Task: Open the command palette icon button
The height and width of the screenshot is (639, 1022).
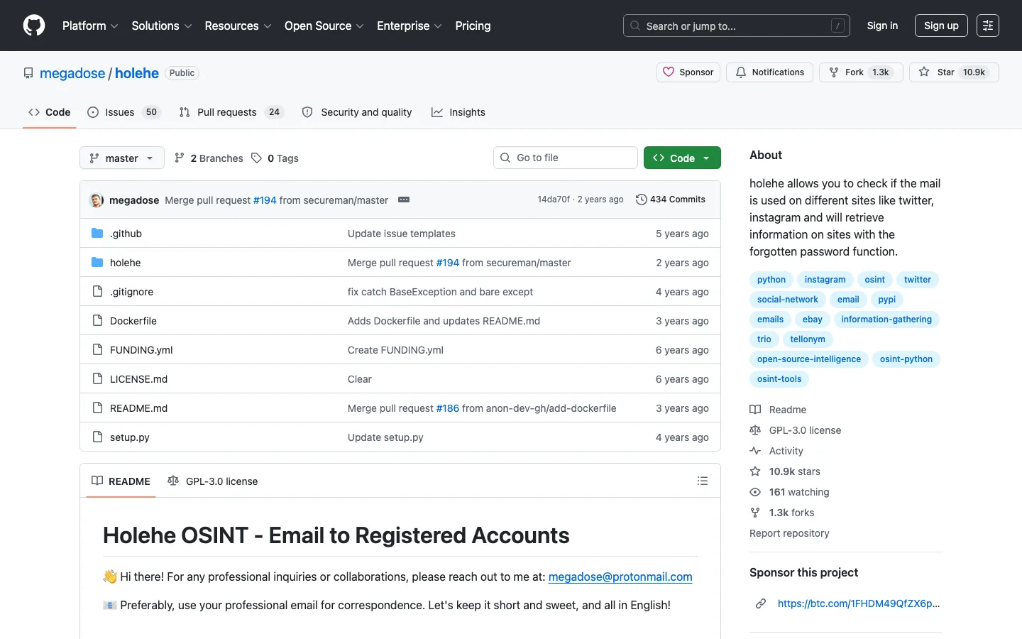Action: point(987,26)
